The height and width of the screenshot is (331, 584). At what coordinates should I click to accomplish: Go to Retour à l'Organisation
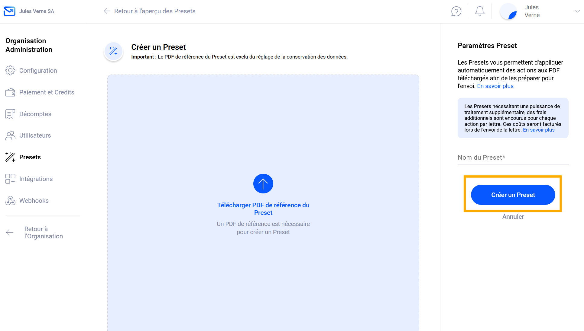click(x=44, y=233)
